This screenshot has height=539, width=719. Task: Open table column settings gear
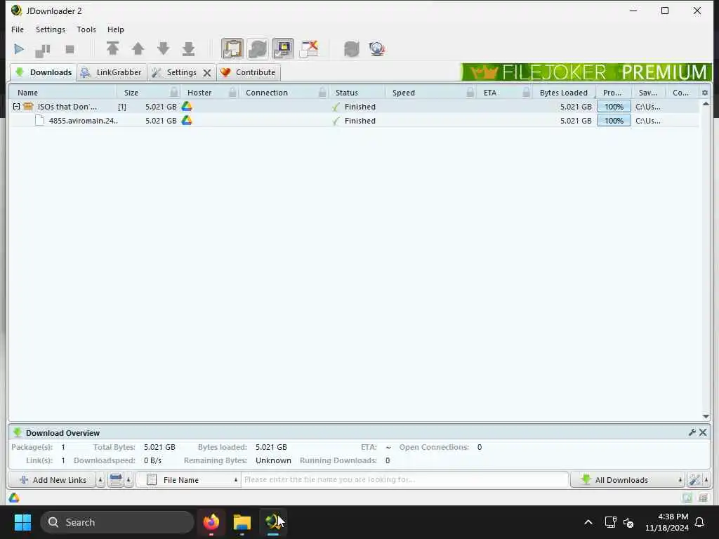pyautogui.click(x=705, y=93)
